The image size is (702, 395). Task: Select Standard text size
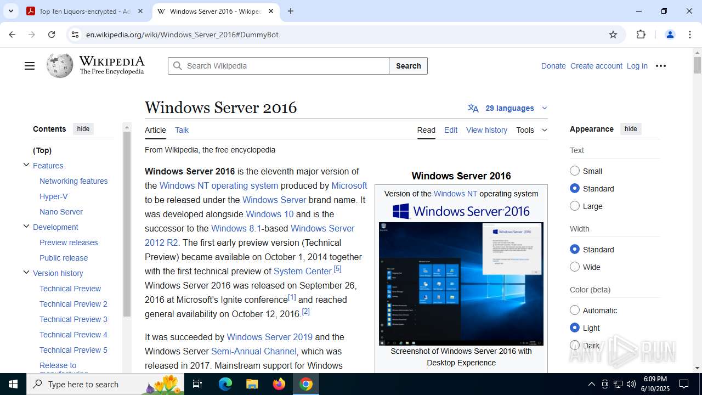point(575,188)
